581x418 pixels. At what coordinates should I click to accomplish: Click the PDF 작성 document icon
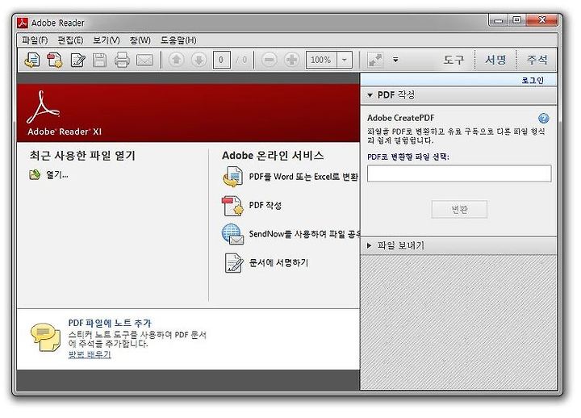(x=232, y=206)
